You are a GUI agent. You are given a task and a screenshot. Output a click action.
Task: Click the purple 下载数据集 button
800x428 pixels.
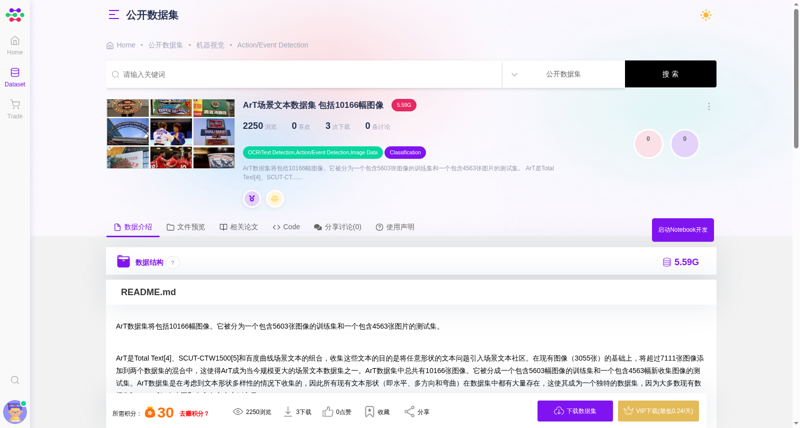(575, 411)
